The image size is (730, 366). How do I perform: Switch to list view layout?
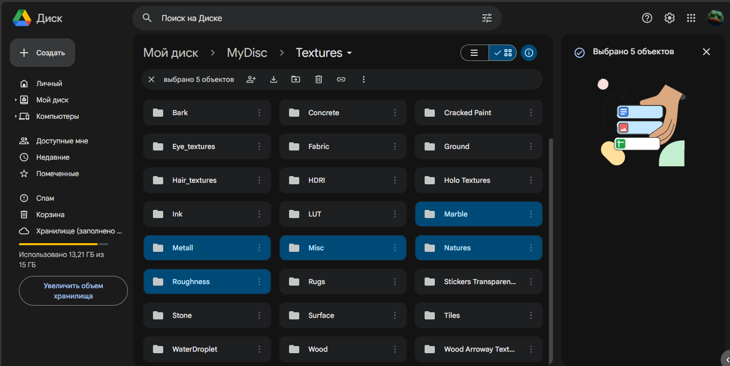(x=475, y=53)
